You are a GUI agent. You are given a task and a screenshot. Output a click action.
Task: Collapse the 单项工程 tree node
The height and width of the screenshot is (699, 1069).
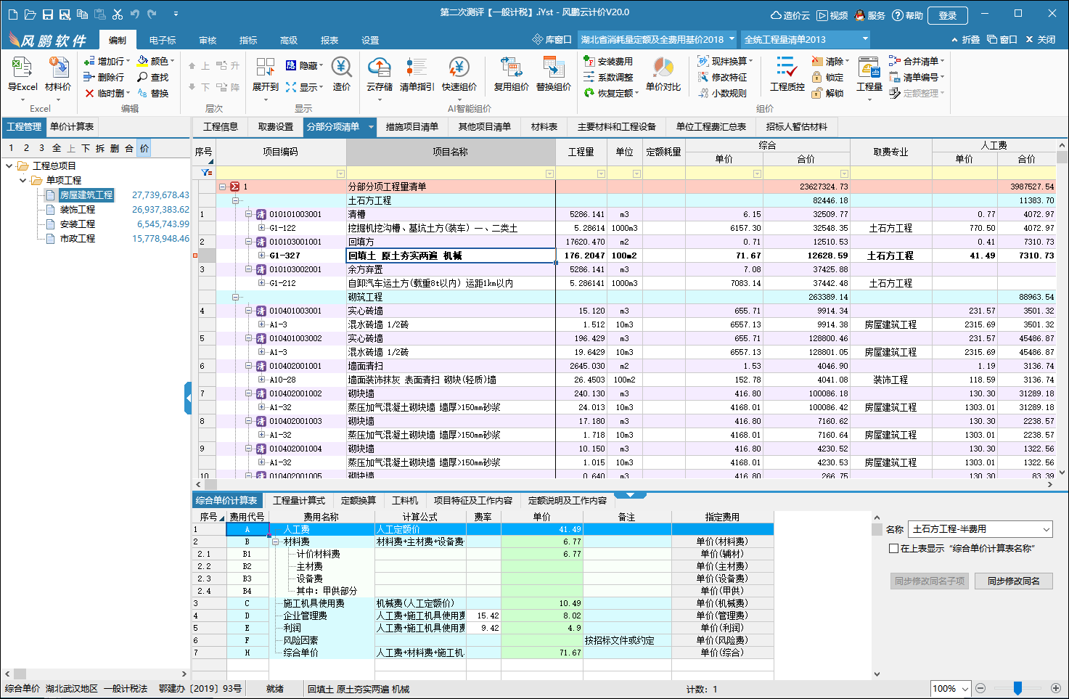(23, 180)
